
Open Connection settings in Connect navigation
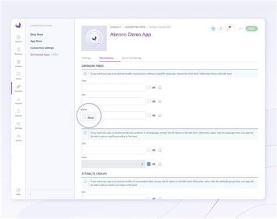(42, 48)
